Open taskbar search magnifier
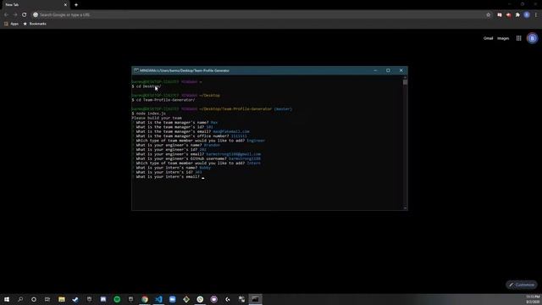542x305 pixels. point(20,299)
